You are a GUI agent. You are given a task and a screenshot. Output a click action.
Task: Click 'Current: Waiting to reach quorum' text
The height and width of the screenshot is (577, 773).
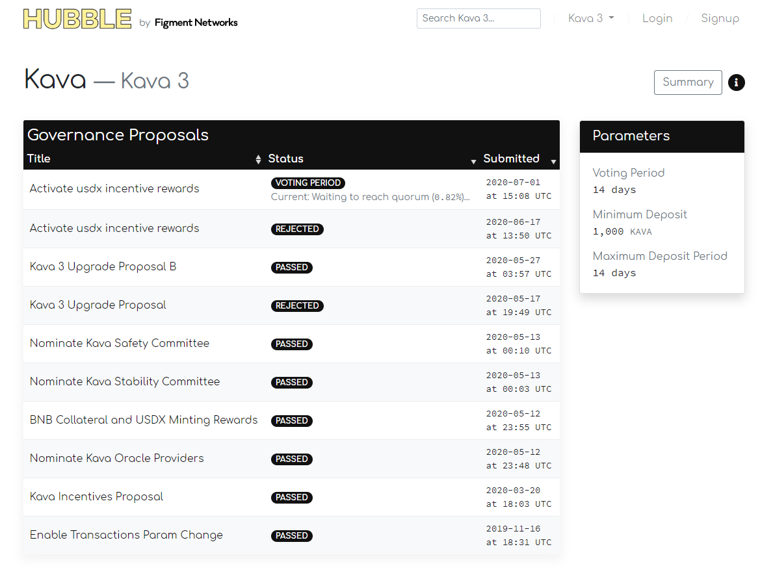pyautogui.click(x=370, y=197)
